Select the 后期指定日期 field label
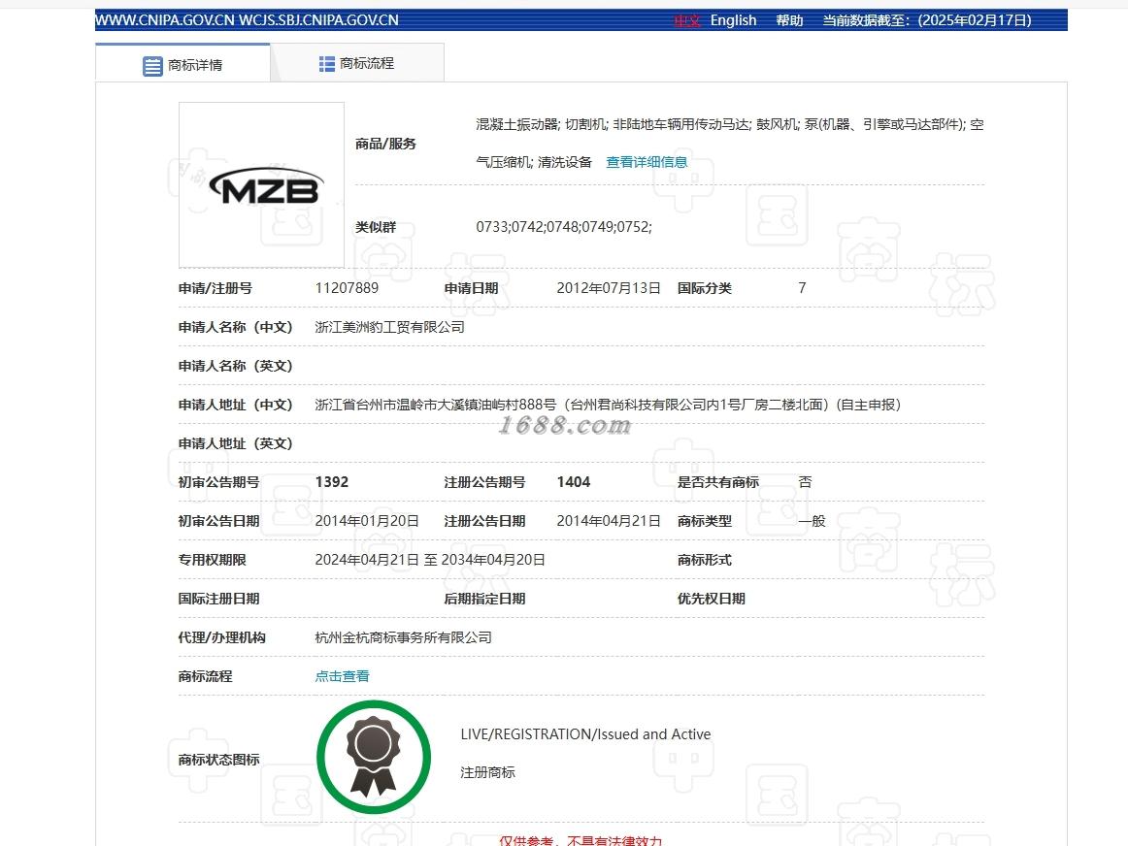Image resolution: width=1128 pixels, height=846 pixels. [x=484, y=599]
